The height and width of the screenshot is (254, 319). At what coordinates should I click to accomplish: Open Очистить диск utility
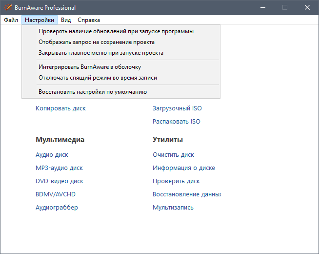[173, 155]
